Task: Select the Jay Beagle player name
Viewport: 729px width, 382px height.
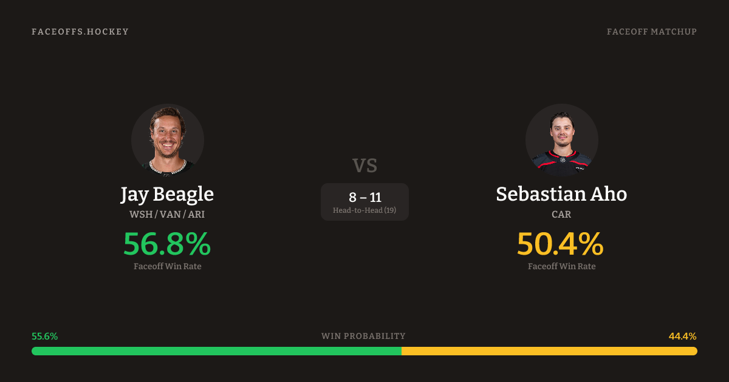Action: 167,194
